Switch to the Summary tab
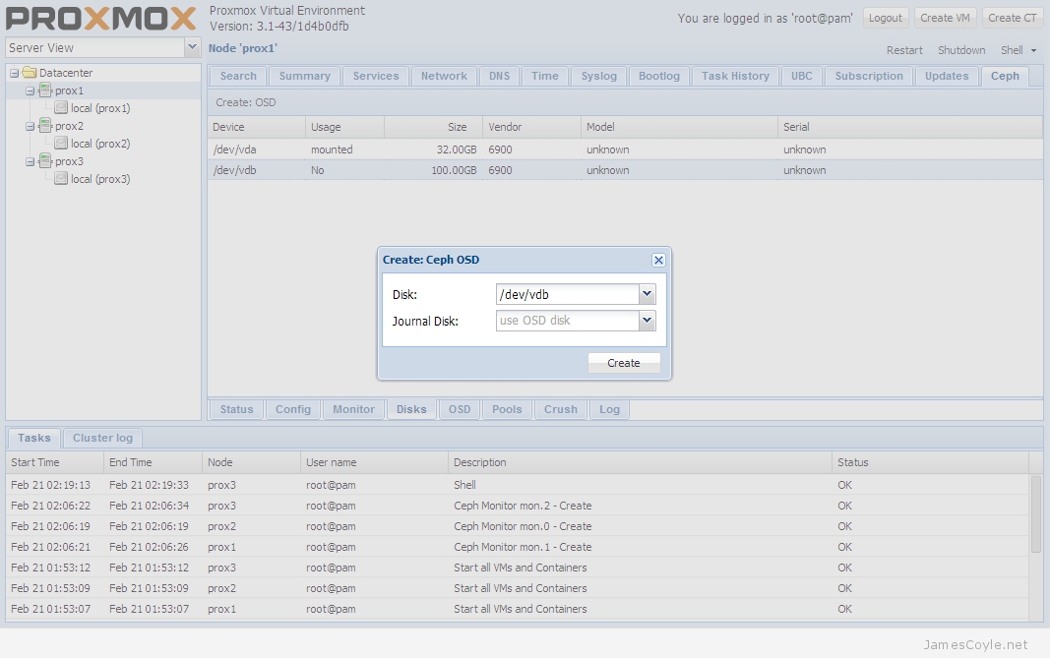The image size is (1050, 658). point(305,77)
